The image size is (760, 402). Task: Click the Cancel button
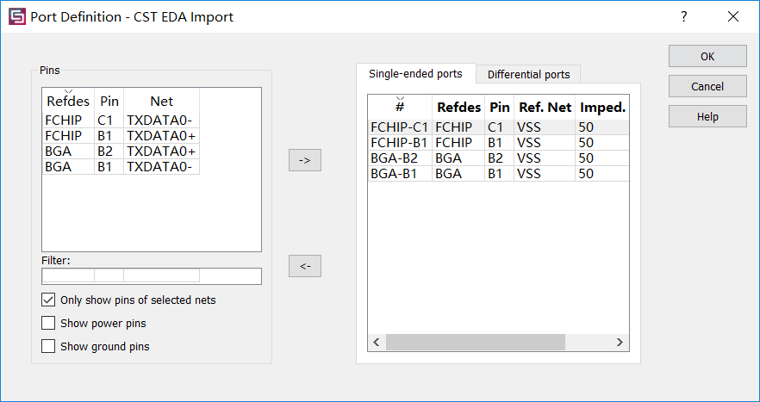click(707, 87)
